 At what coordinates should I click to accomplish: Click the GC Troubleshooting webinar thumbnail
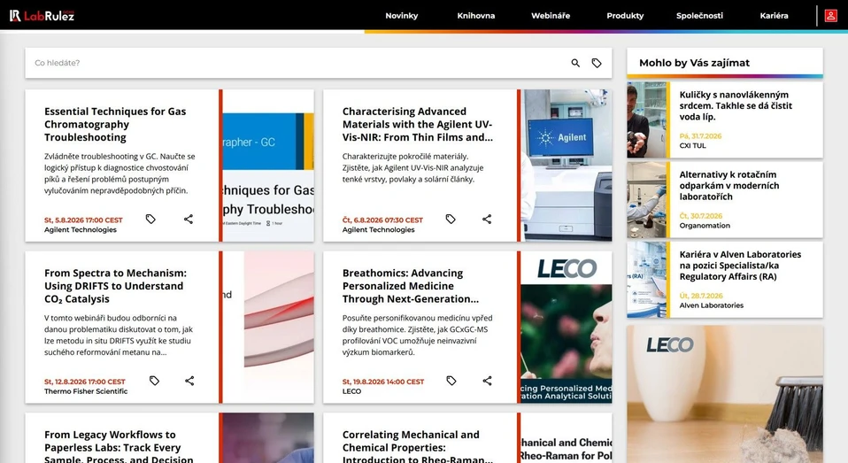click(268, 166)
